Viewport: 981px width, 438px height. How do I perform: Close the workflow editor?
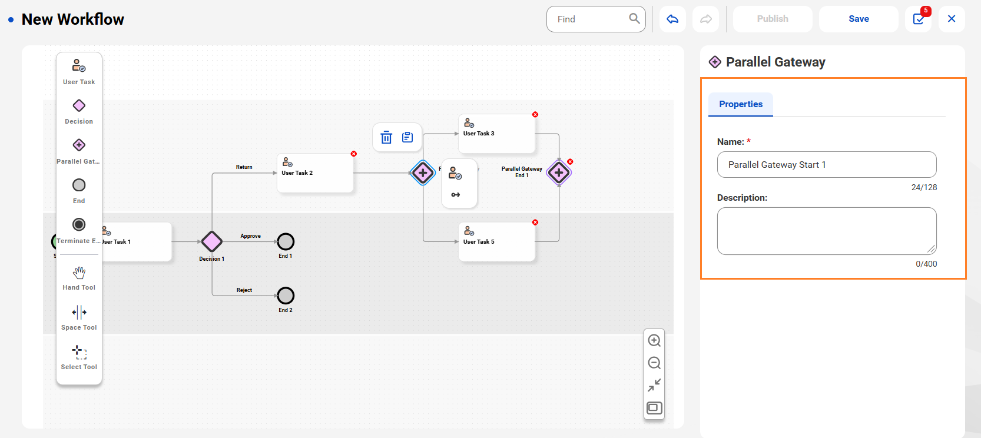pyautogui.click(x=952, y=19)
